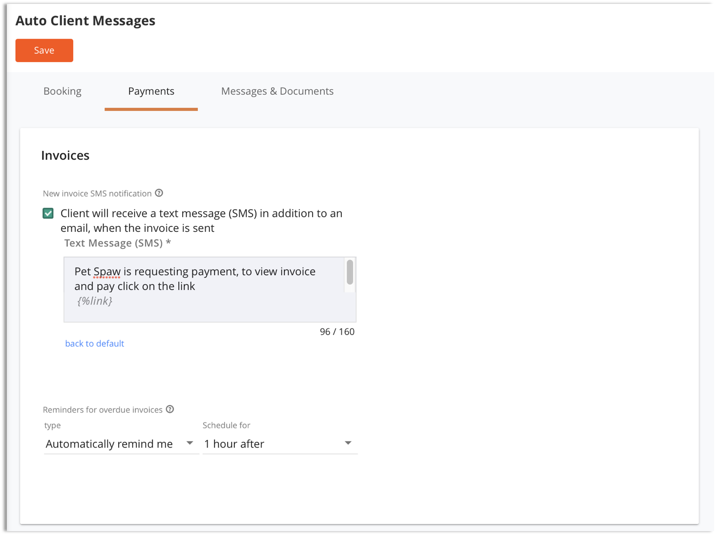Click the Auto Client Messages page title
Viewport: 715px width, 535px height.
[x=85, y=21]
